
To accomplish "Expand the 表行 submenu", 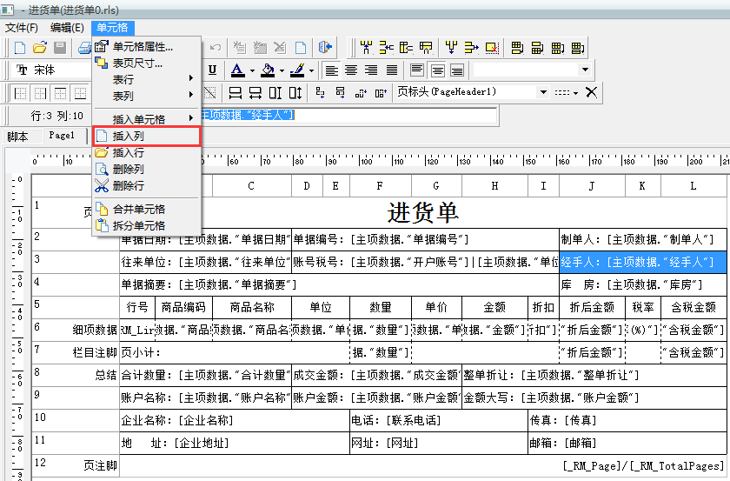I will 147,79.
